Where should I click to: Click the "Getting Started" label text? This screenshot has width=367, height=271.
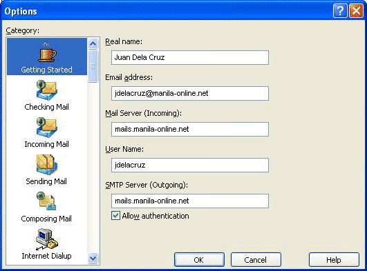[46, 70]
